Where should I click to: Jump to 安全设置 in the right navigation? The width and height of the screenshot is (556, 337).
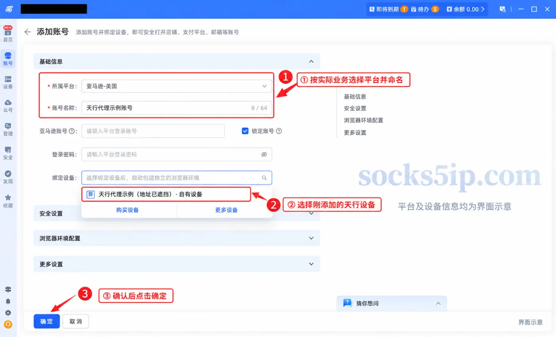tap(355, 108)
